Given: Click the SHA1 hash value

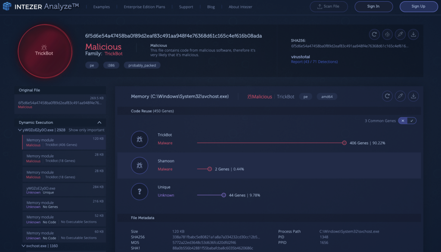Looking at the screenshot, I should click(x=213, y=248).
